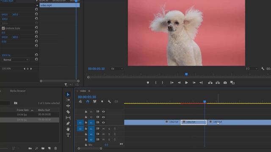271x152 pixels.
Task: Open timeline display settings wrench
Action: tap(109, 102)
